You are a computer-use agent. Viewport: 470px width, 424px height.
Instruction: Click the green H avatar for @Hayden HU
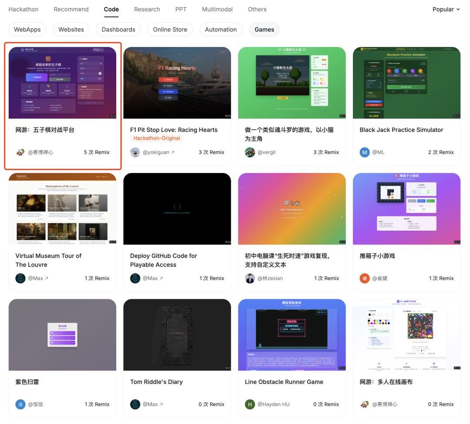pyautogui.click(x=250, y=404)
